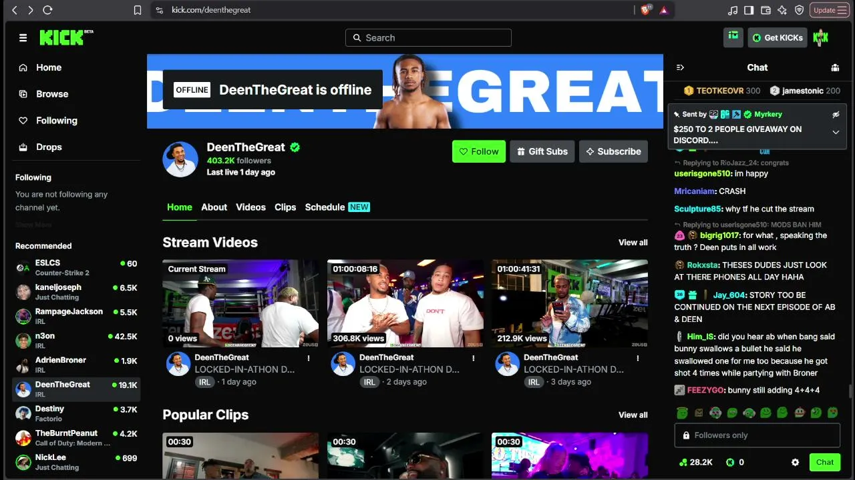Viewport: 855px width, 480px height.
Task: Open Brave VPN shield icon
Action: pyautogui.click(x=799, y=10)
